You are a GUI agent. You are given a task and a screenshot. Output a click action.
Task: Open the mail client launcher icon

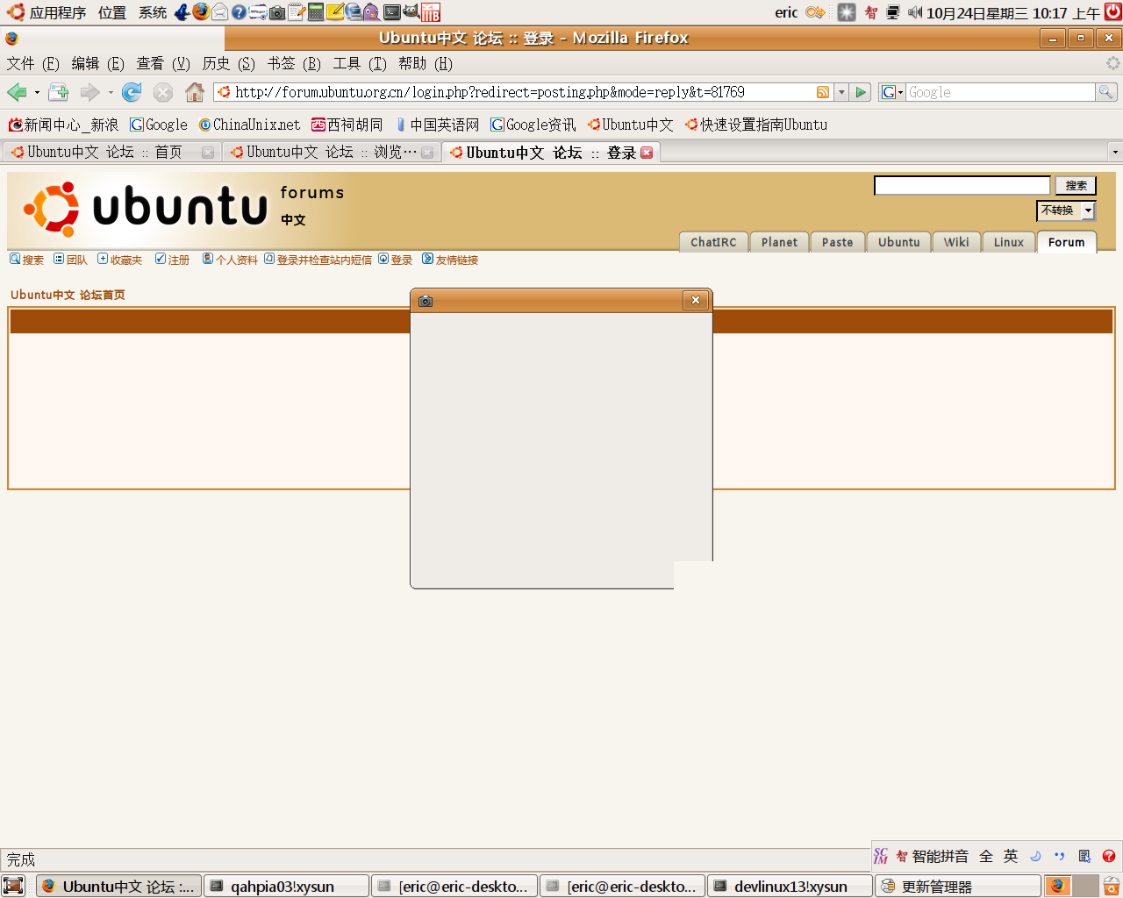coord(219,12)
